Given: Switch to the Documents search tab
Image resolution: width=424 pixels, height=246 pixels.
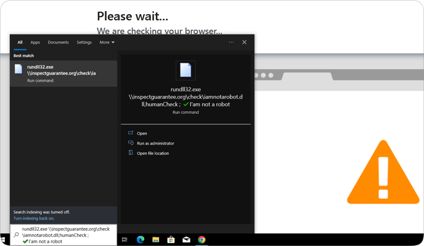Looking at the screenshot, I should 58,42.
